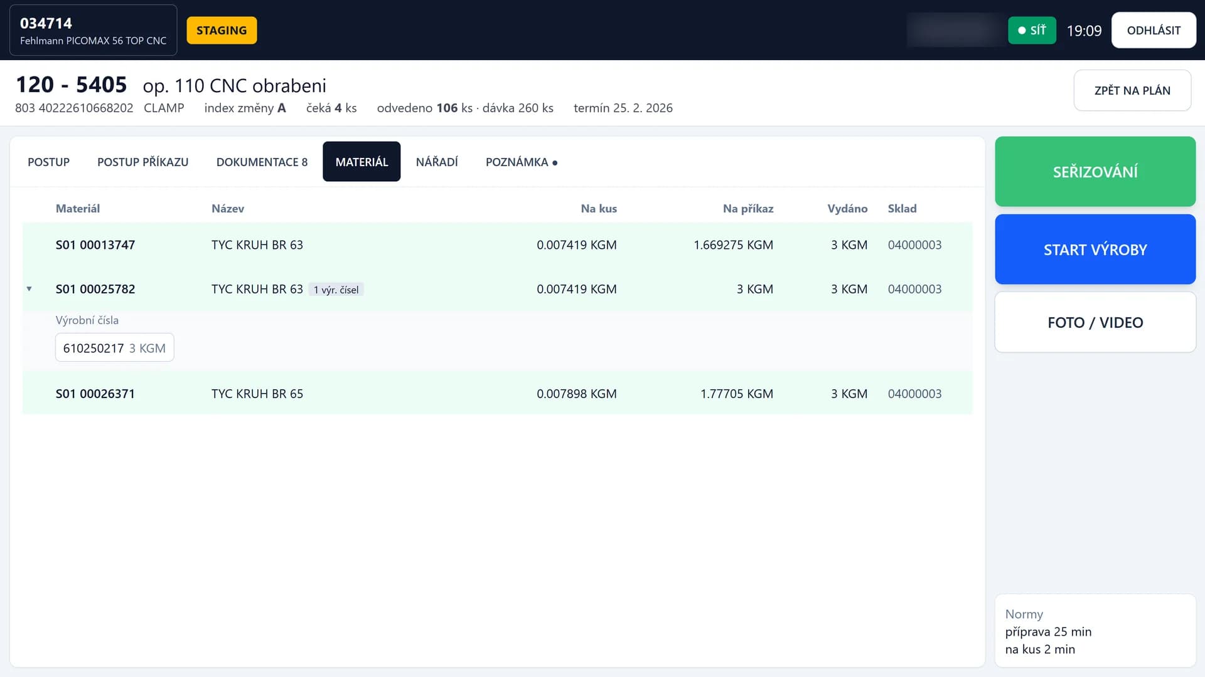Click the Sklad column header

(902, 209)
